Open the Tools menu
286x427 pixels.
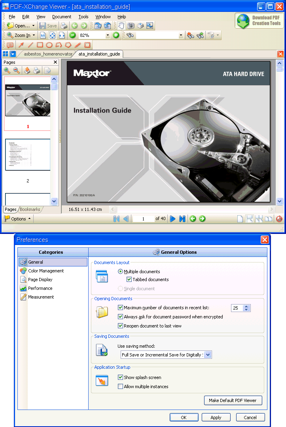tap(83, 17)
